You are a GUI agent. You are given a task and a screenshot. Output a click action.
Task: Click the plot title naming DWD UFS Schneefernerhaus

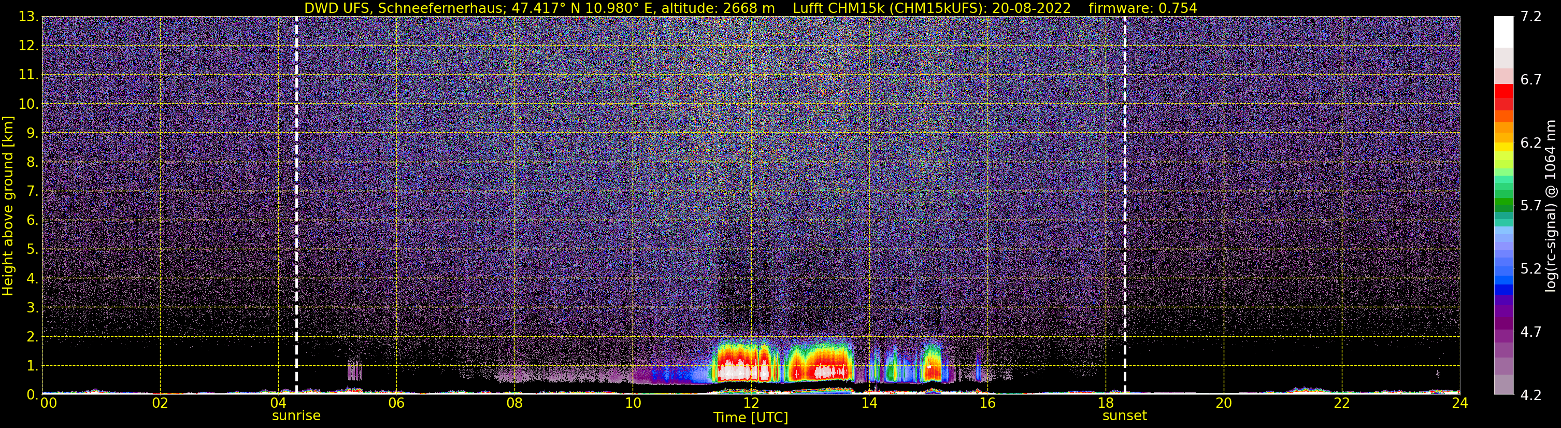(x=539, y=8)
